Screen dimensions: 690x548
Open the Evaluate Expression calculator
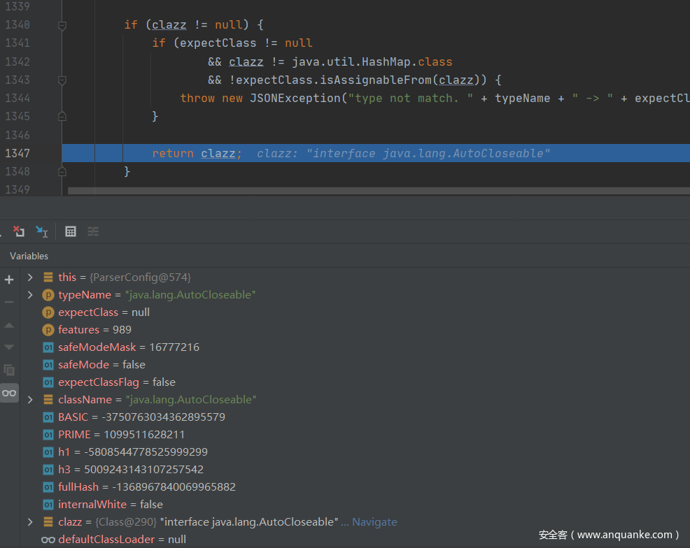point(71,231)
